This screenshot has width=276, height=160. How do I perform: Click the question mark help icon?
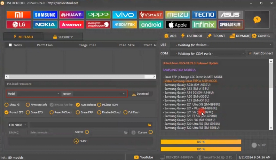coord(257,20)
